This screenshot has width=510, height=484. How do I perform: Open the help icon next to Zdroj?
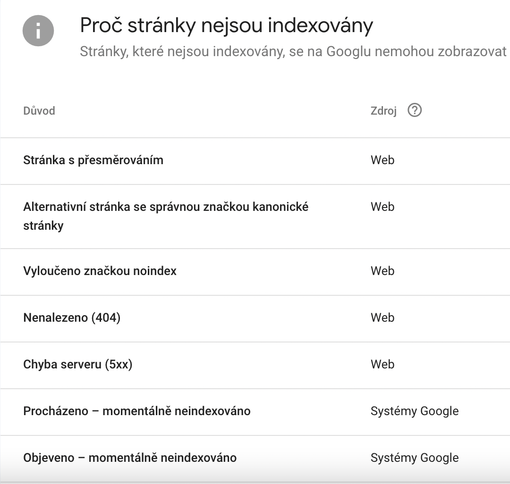pos(415,110)
